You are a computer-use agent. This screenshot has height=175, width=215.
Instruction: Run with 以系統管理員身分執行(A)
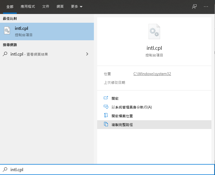[x=154, y=107]
